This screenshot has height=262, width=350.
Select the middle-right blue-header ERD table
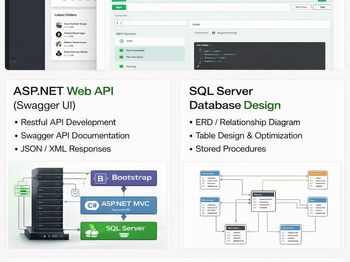click(x=318, y=207)
